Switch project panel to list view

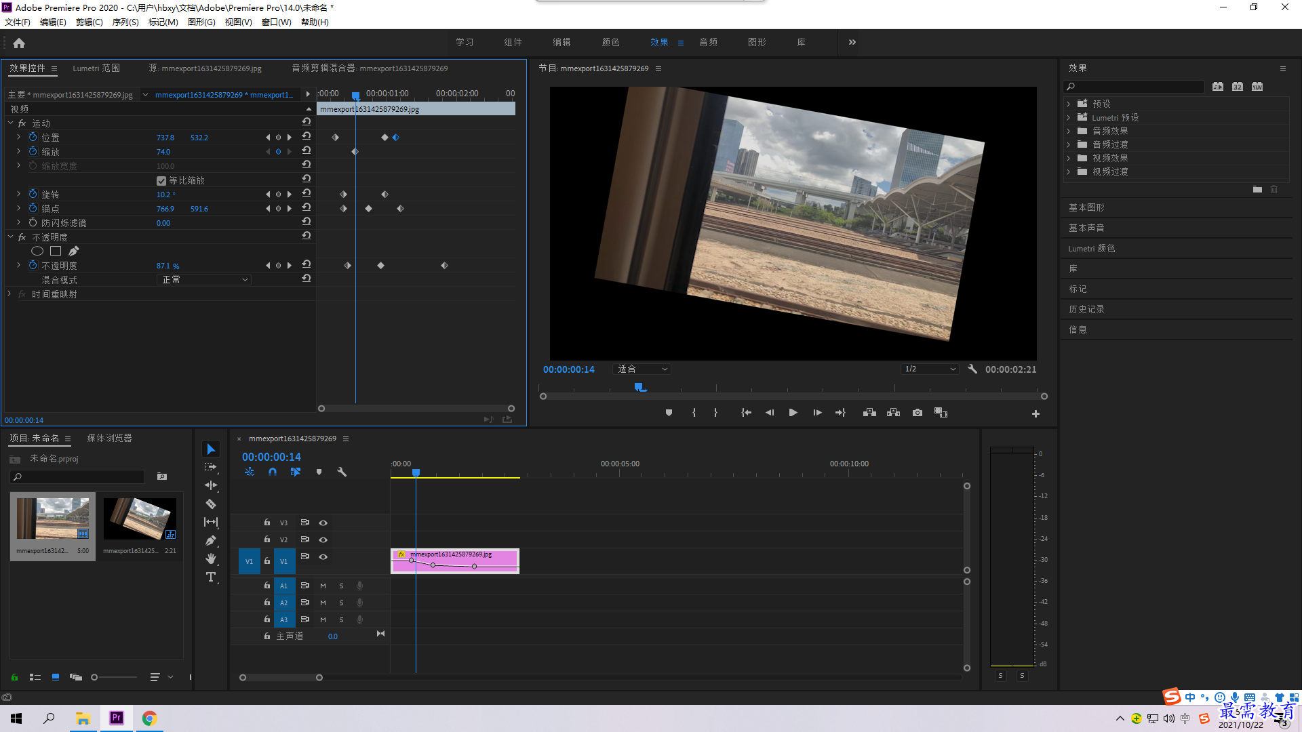(35, 677)
